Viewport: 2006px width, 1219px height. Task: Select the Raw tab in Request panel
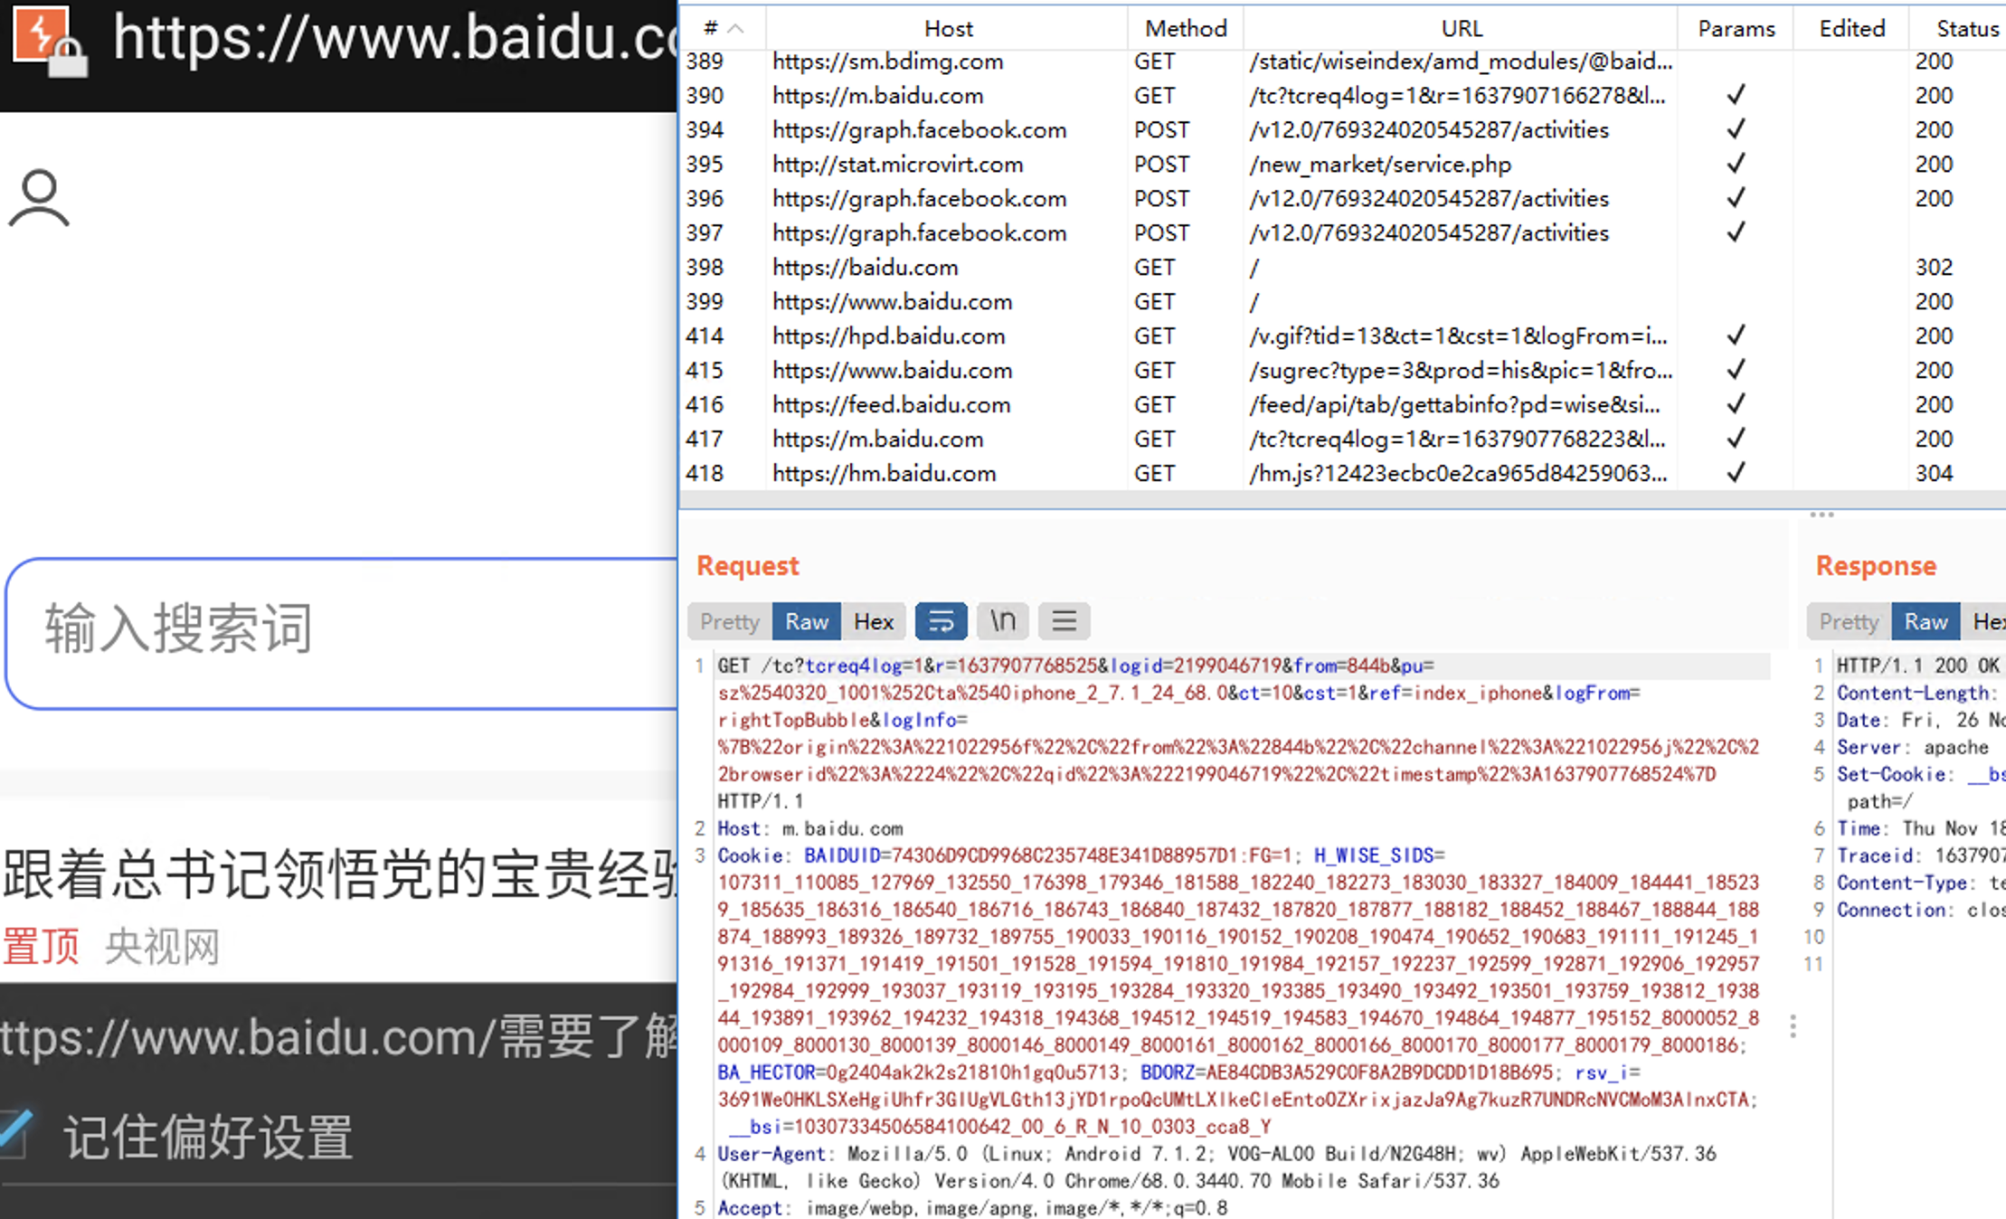point(806,621)
